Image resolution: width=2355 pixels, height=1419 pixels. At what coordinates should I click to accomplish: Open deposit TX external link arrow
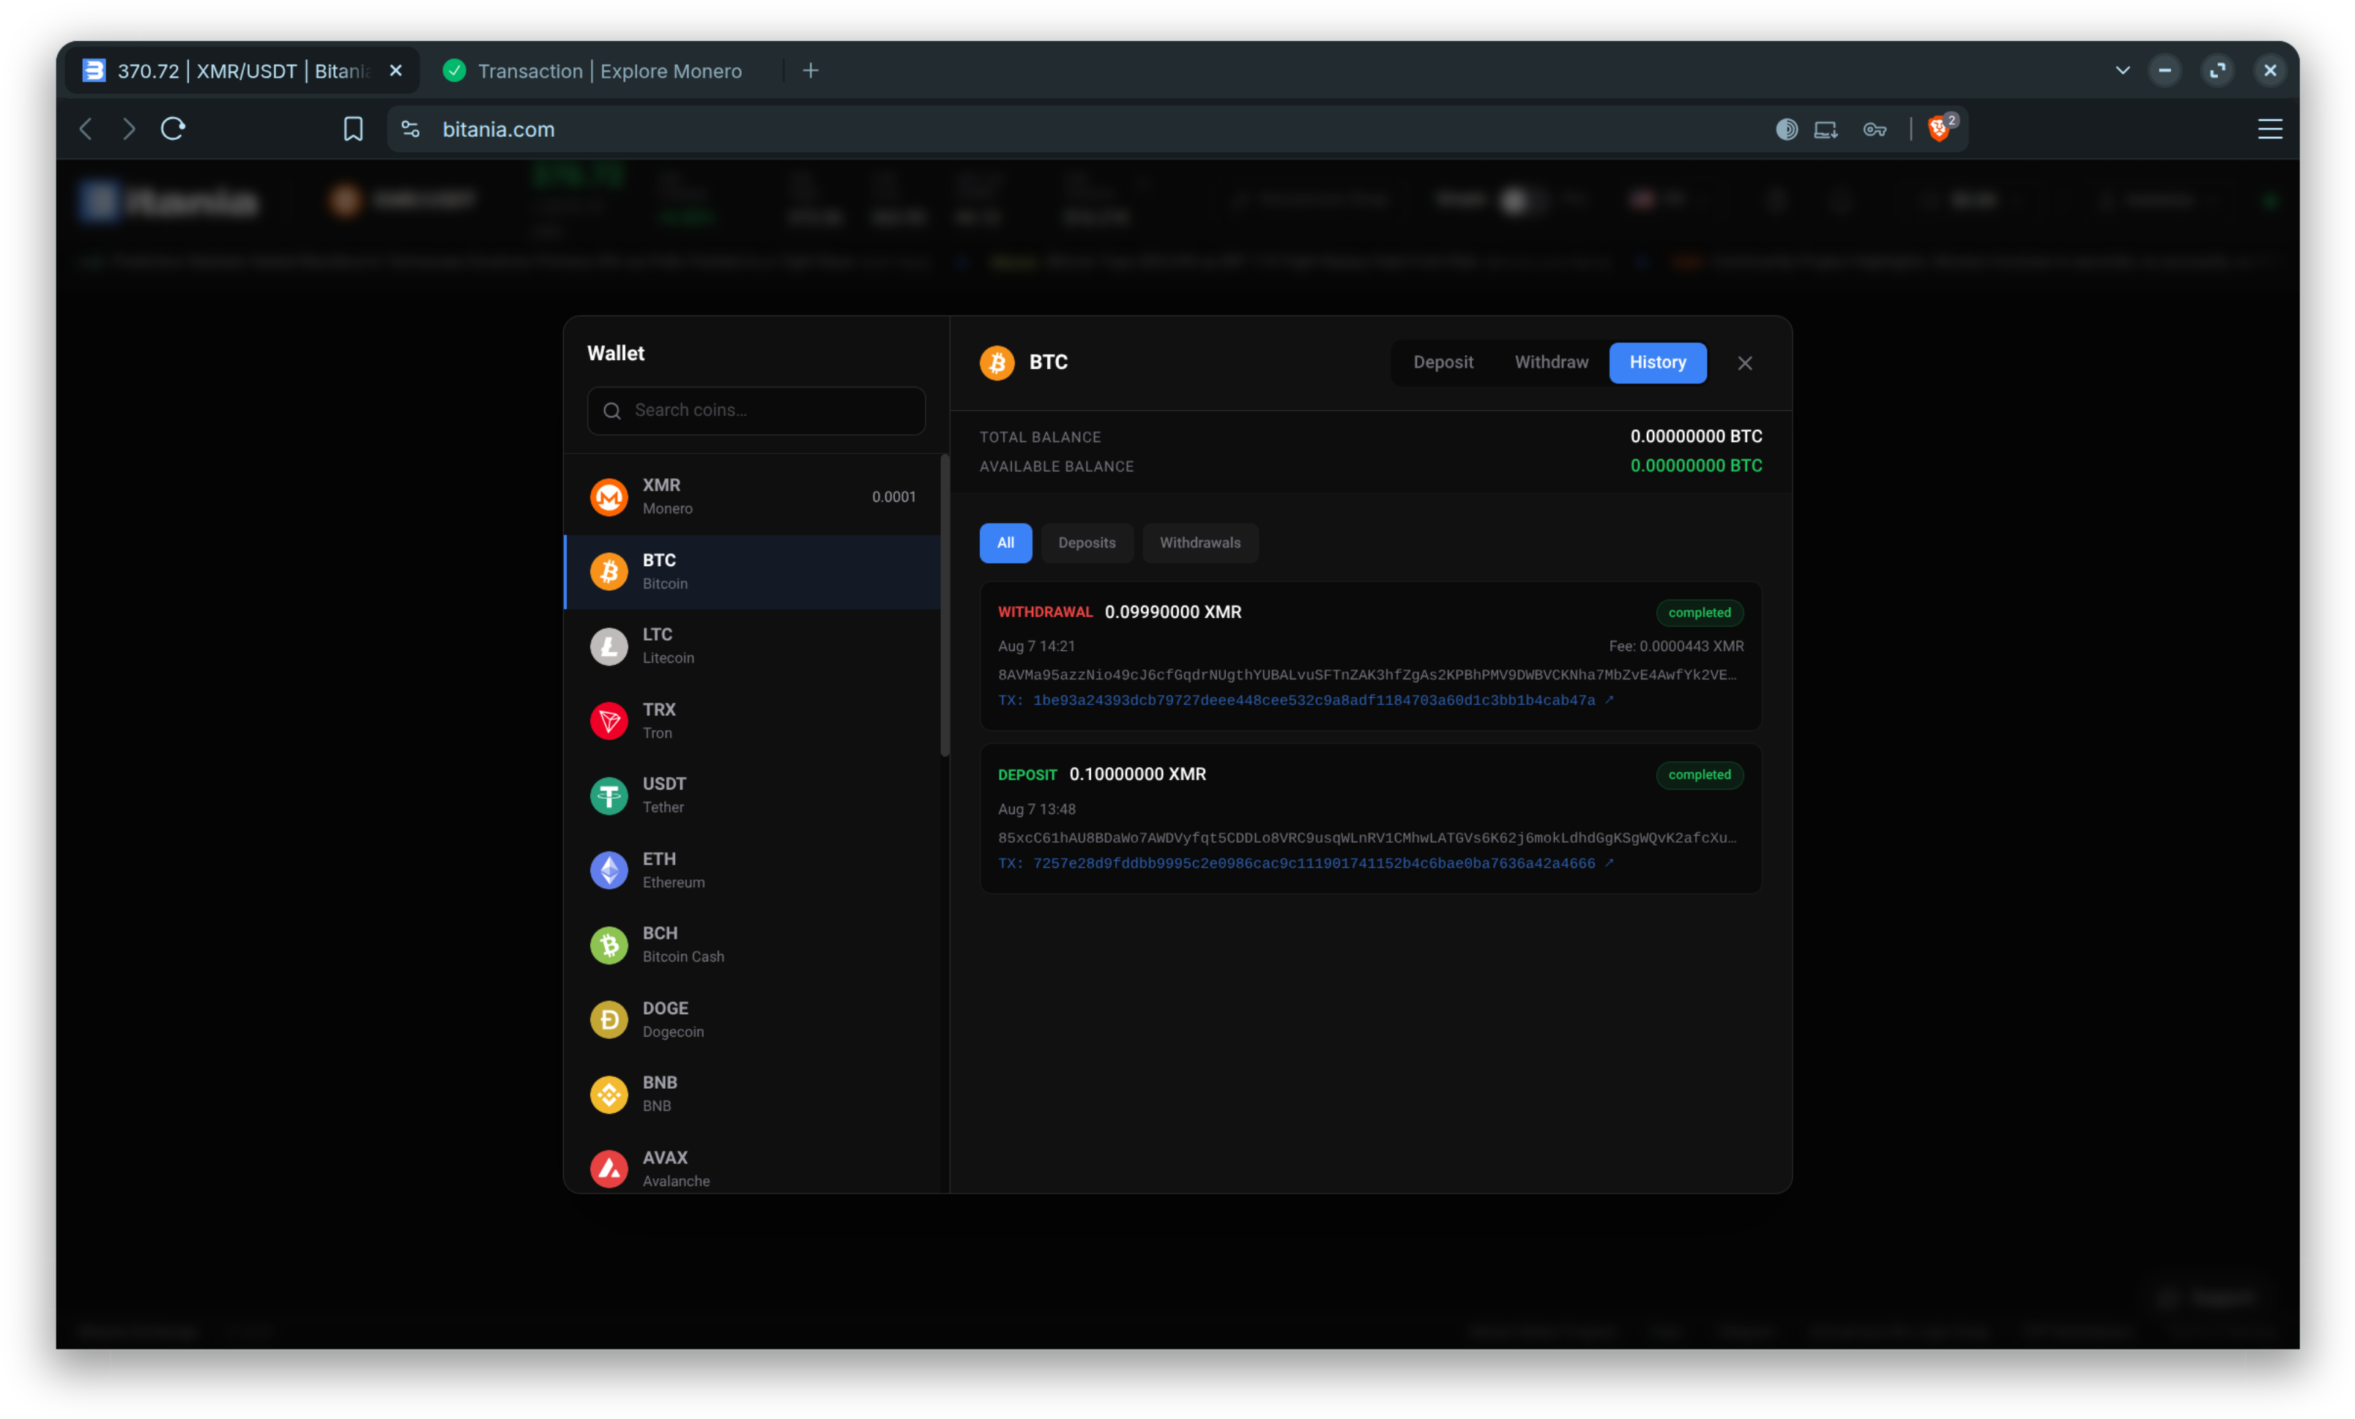point(1610,862)
